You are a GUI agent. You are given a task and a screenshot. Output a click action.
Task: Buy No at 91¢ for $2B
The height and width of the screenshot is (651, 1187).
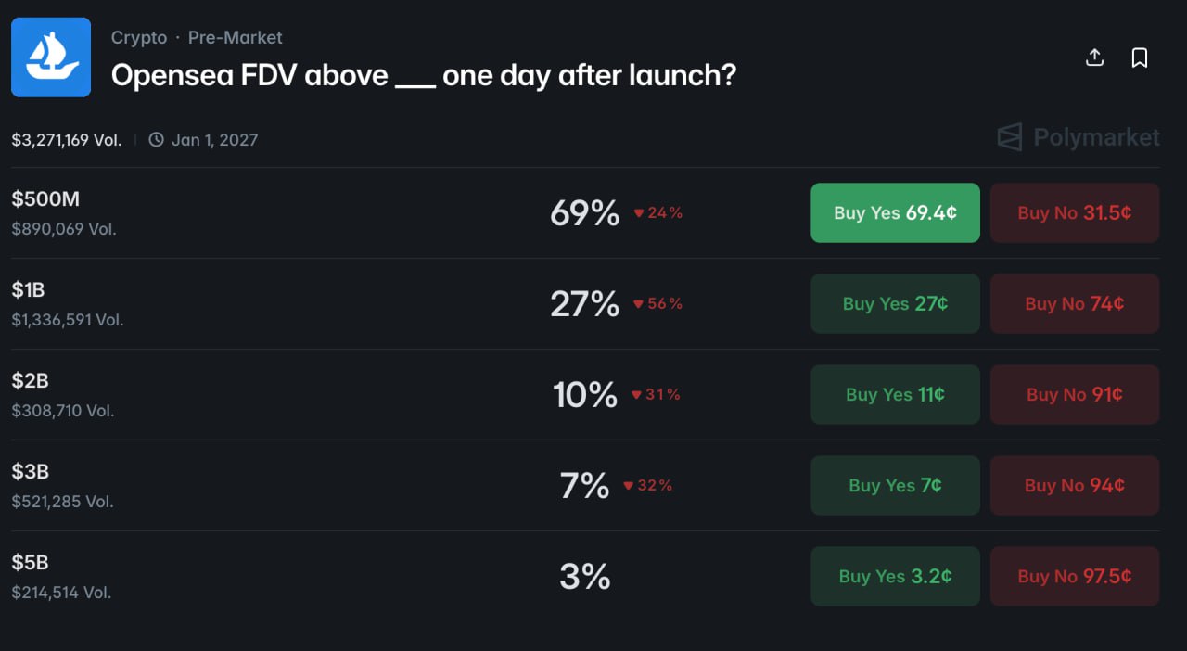[1074, 394]
